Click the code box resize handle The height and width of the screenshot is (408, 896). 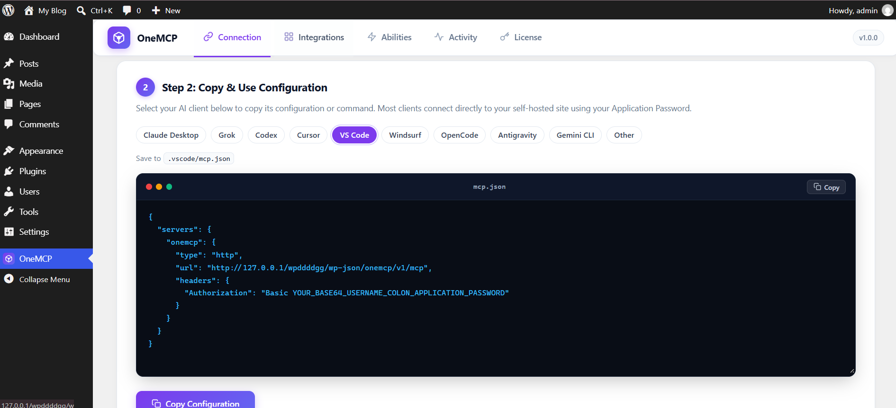(x=852, y=372)
